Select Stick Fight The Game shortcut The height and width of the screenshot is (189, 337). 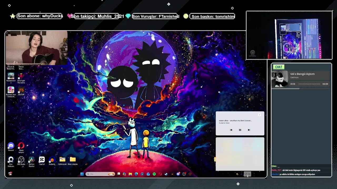pos(21,78)
